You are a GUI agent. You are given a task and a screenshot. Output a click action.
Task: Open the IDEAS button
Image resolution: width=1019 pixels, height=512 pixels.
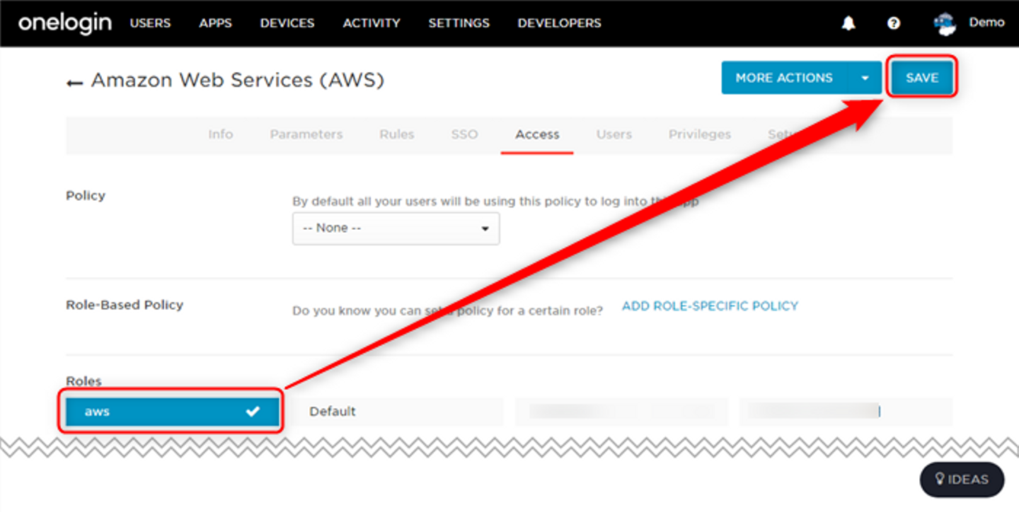tap(962, 479)
